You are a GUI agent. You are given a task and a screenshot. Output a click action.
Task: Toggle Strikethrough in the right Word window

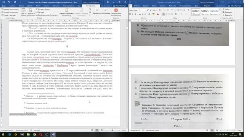(x=140, y=14)
